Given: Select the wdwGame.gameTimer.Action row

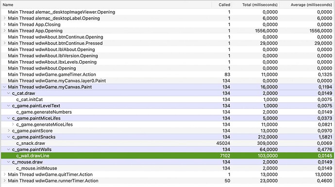Looking at the screenshot, I should pos(167,74).
